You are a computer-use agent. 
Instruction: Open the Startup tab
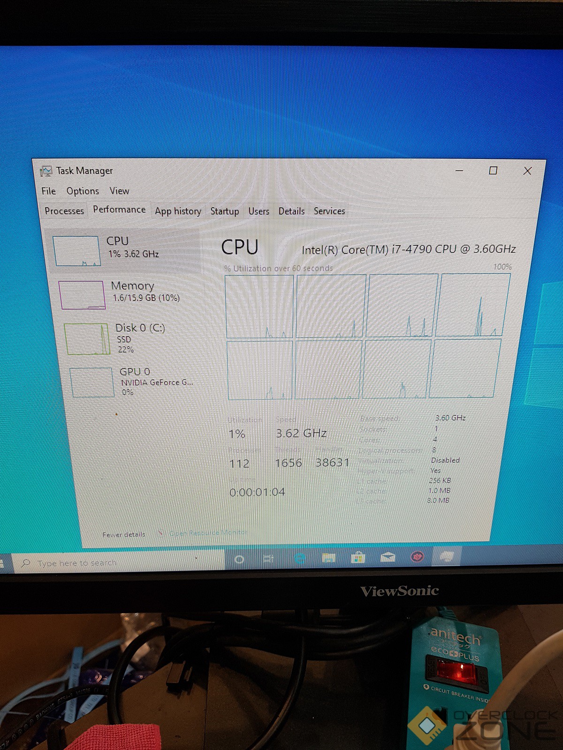click(x=224, y=211)
